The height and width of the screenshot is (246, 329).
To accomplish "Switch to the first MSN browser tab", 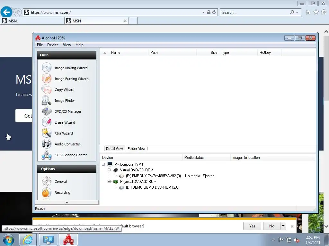I will (32, 21).
